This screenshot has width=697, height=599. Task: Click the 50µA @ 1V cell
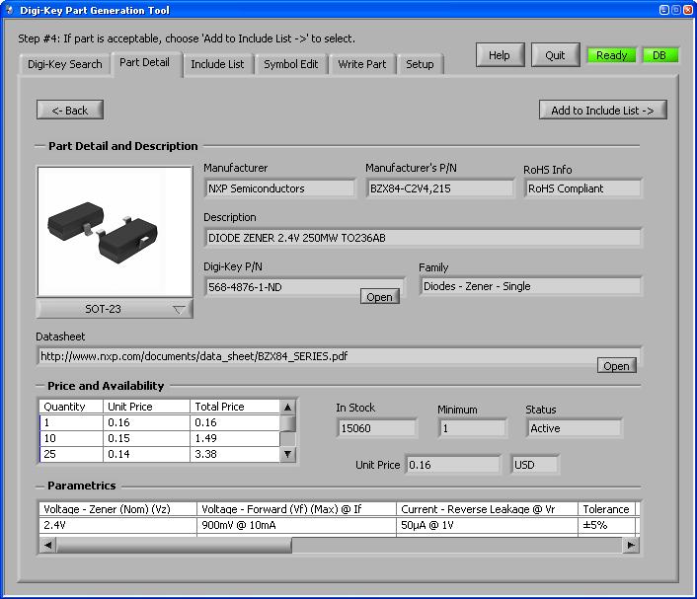click(487, 525)
